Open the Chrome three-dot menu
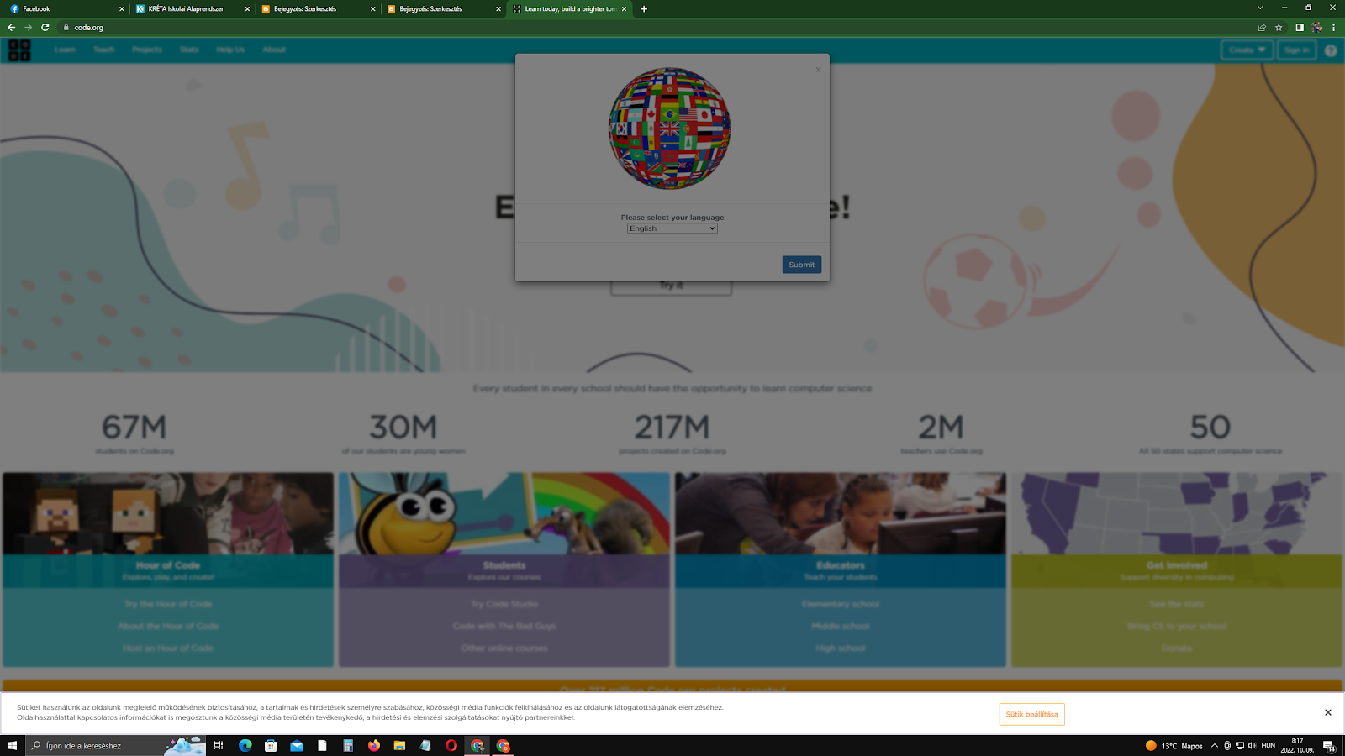Image resolution: width=1345 pixels, height=756 pixels. tap(1333, 28)
